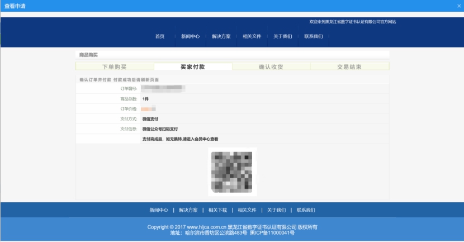Click 解决方案 link in the footer
This screenshot has height=242, width=464.
pos(188,210)
